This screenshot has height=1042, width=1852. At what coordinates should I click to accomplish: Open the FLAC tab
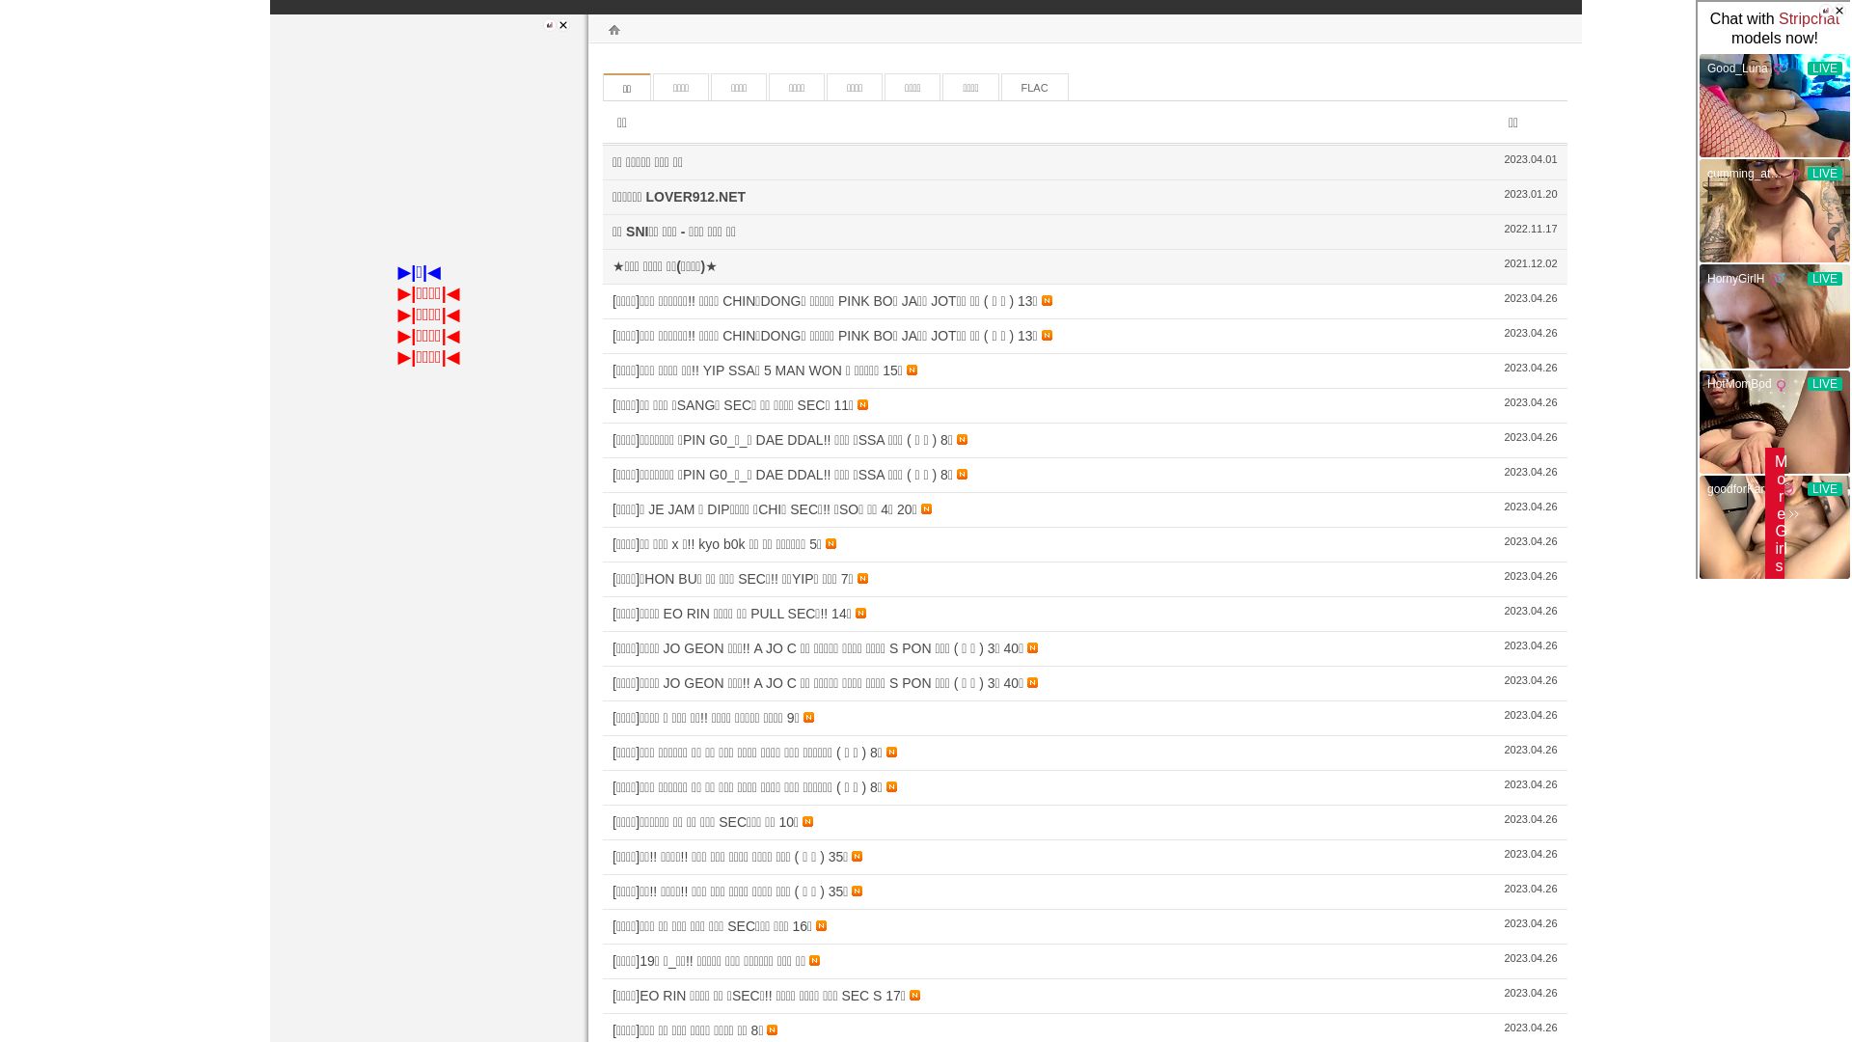click(1034, 88)
